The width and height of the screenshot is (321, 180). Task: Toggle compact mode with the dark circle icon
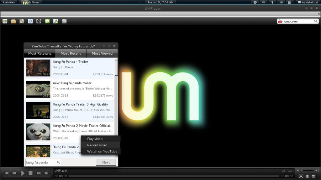39,21
